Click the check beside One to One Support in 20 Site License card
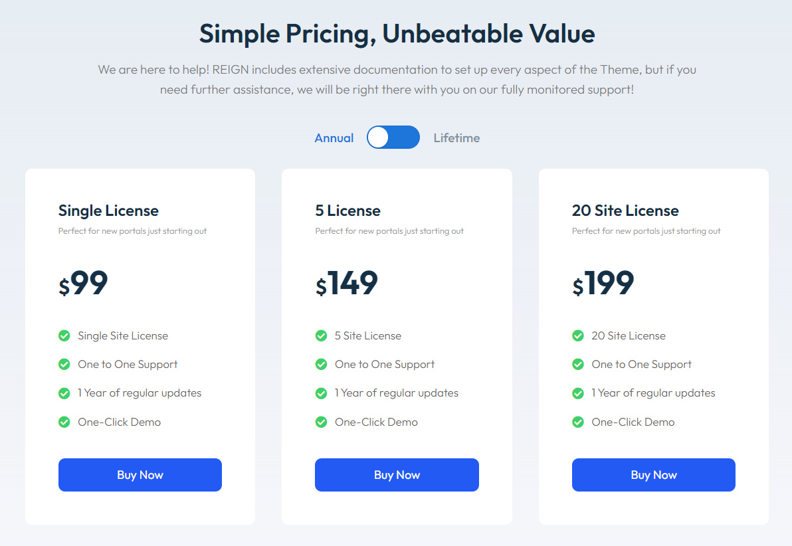792x546 pixels. click(x=577, y=364)
